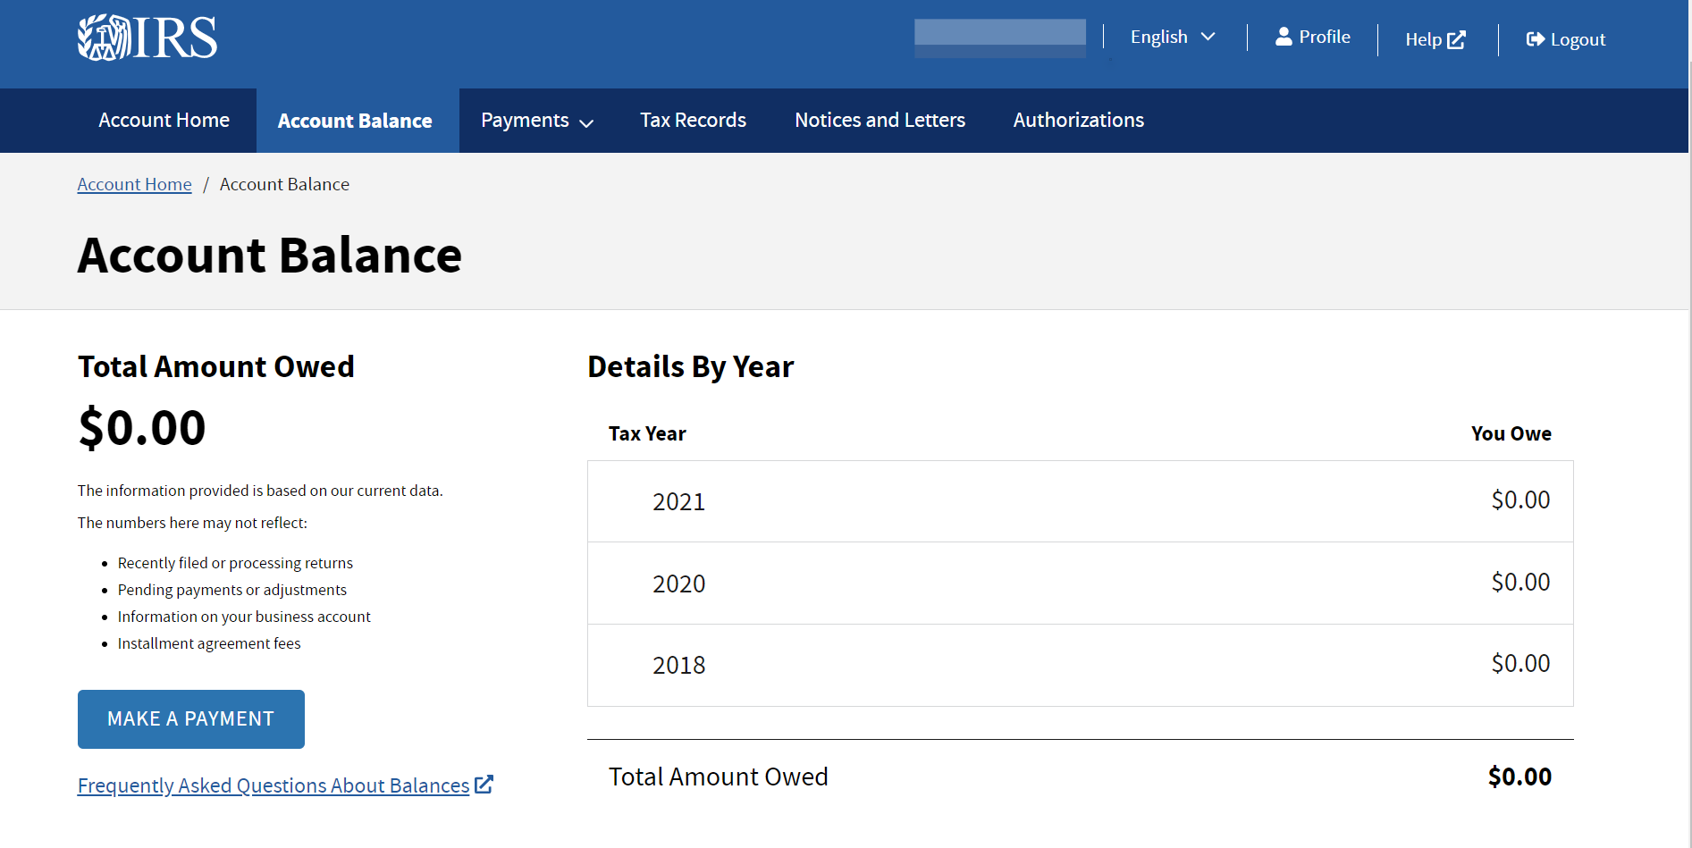Expand the language chevron arrow

[x=1208, y=37]
